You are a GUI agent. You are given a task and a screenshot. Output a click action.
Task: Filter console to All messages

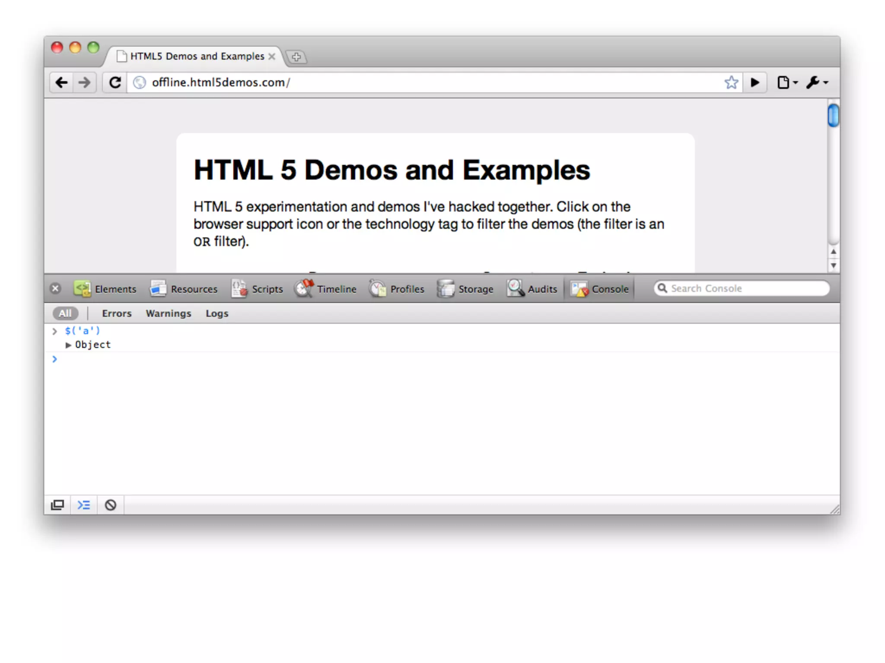point(65,313)
